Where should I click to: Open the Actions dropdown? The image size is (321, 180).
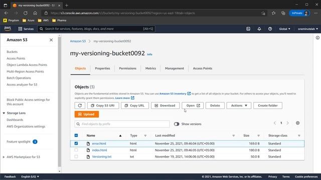click(x=239, y=105)
